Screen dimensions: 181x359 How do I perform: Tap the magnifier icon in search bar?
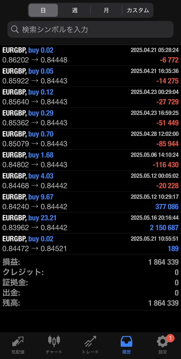tap(15, 29)
